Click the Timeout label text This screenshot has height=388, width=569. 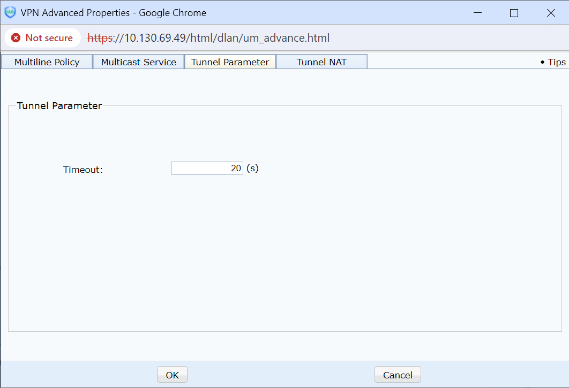[x=83, y=170]
